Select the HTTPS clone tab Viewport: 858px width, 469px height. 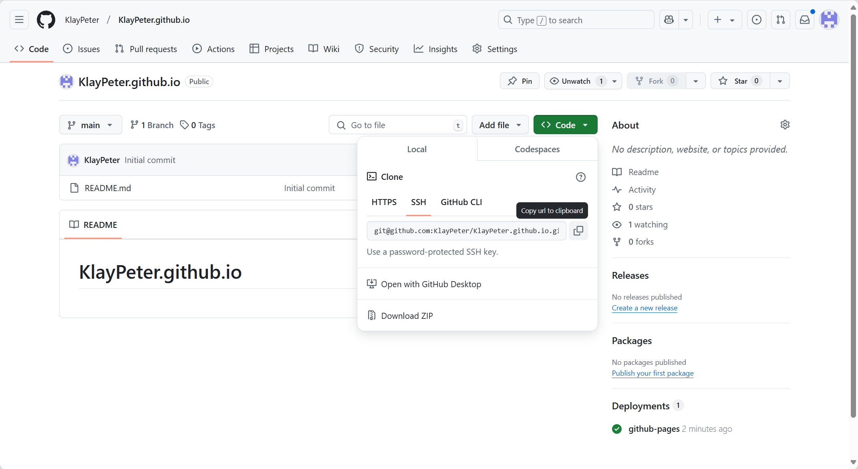click(384, 202)
